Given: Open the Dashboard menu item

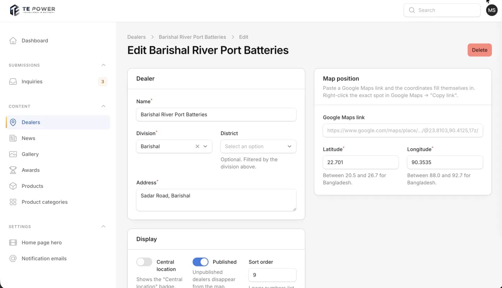Looking at the screenshot, I should click(x=58, y=40).
